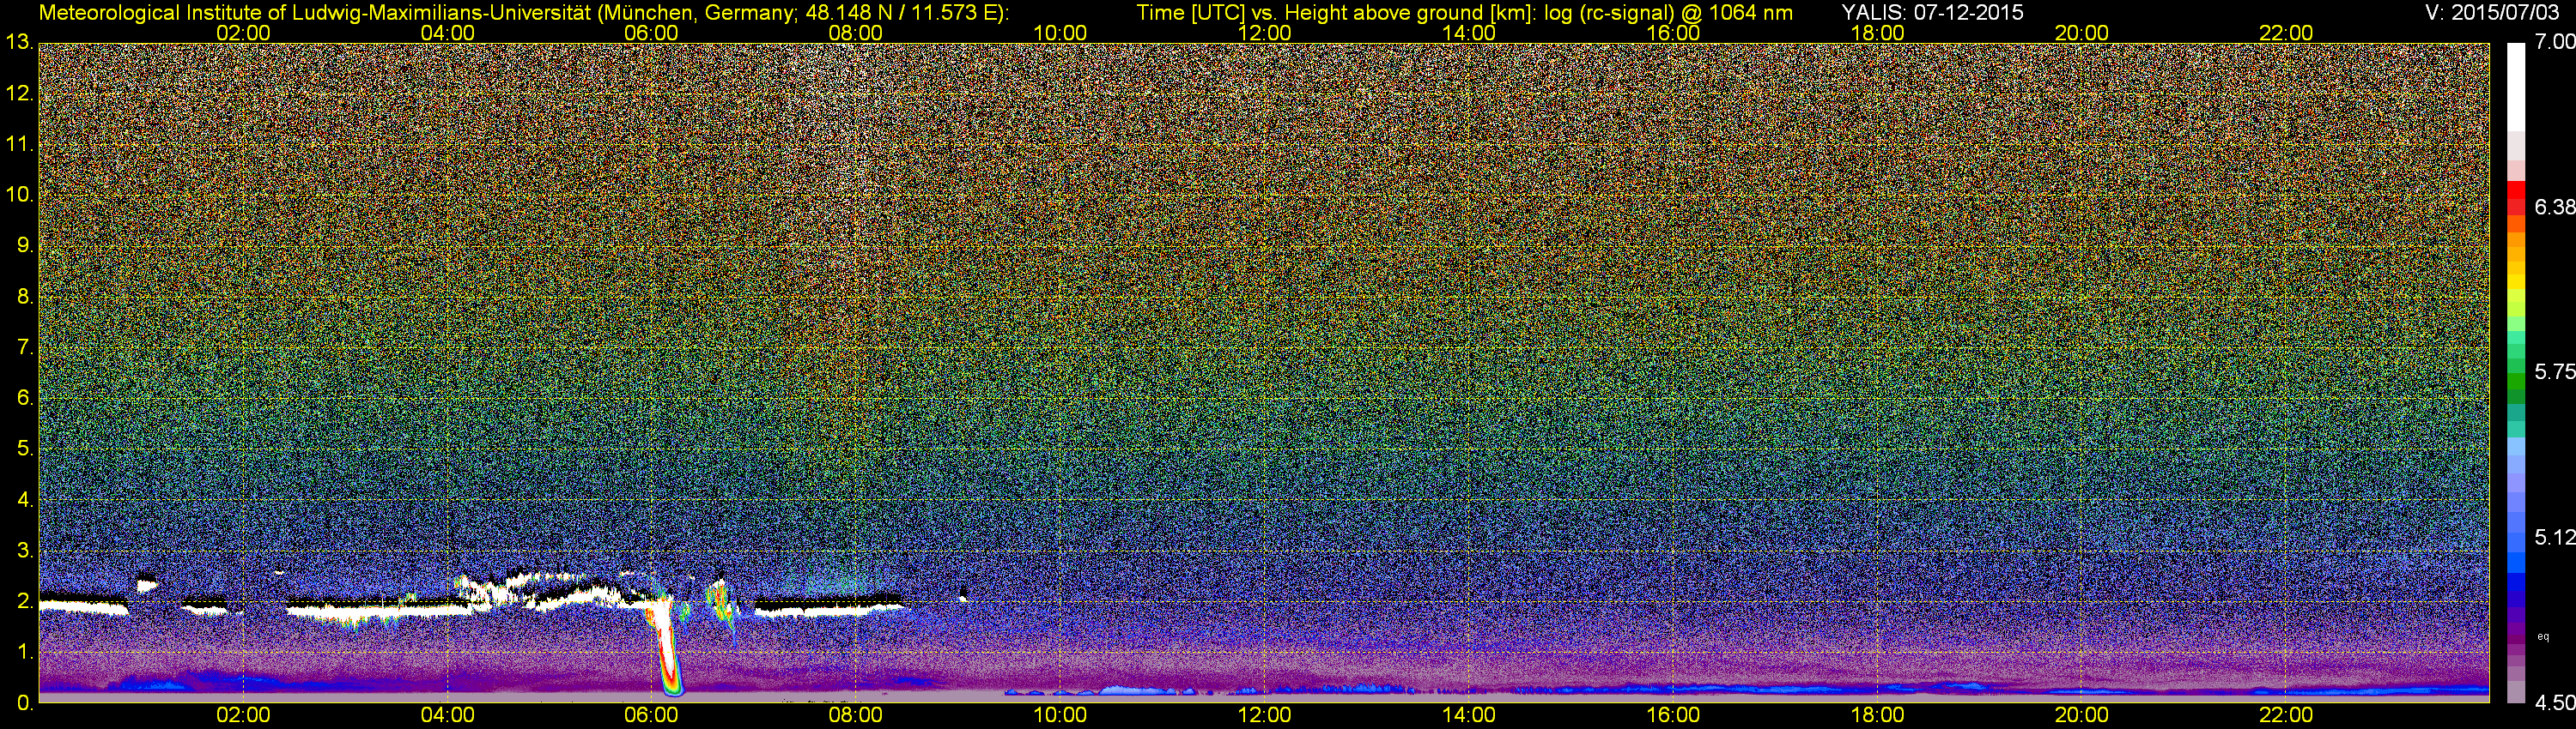
Task: Click the 8 km height axis label
Action: [25, 296]
